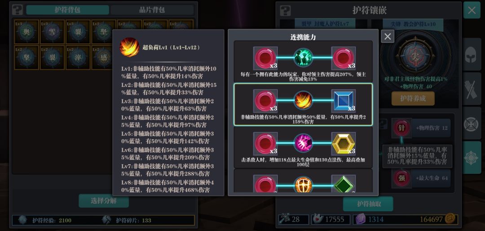The width and height of the screenshot is (485, 231).
Task: Switch to 晶片背包 tab
Action: (152, 10)
